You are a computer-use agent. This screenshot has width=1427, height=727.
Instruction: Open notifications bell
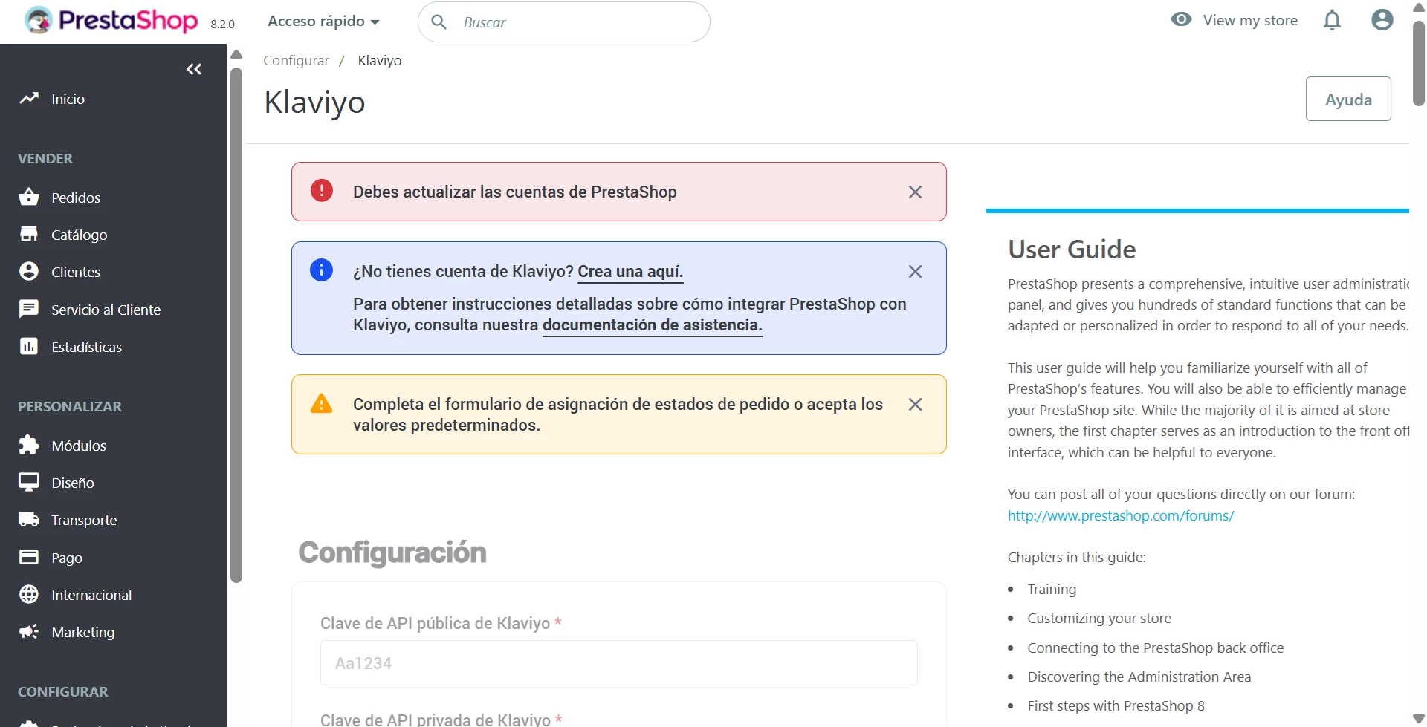click(x=1332, y=20)
